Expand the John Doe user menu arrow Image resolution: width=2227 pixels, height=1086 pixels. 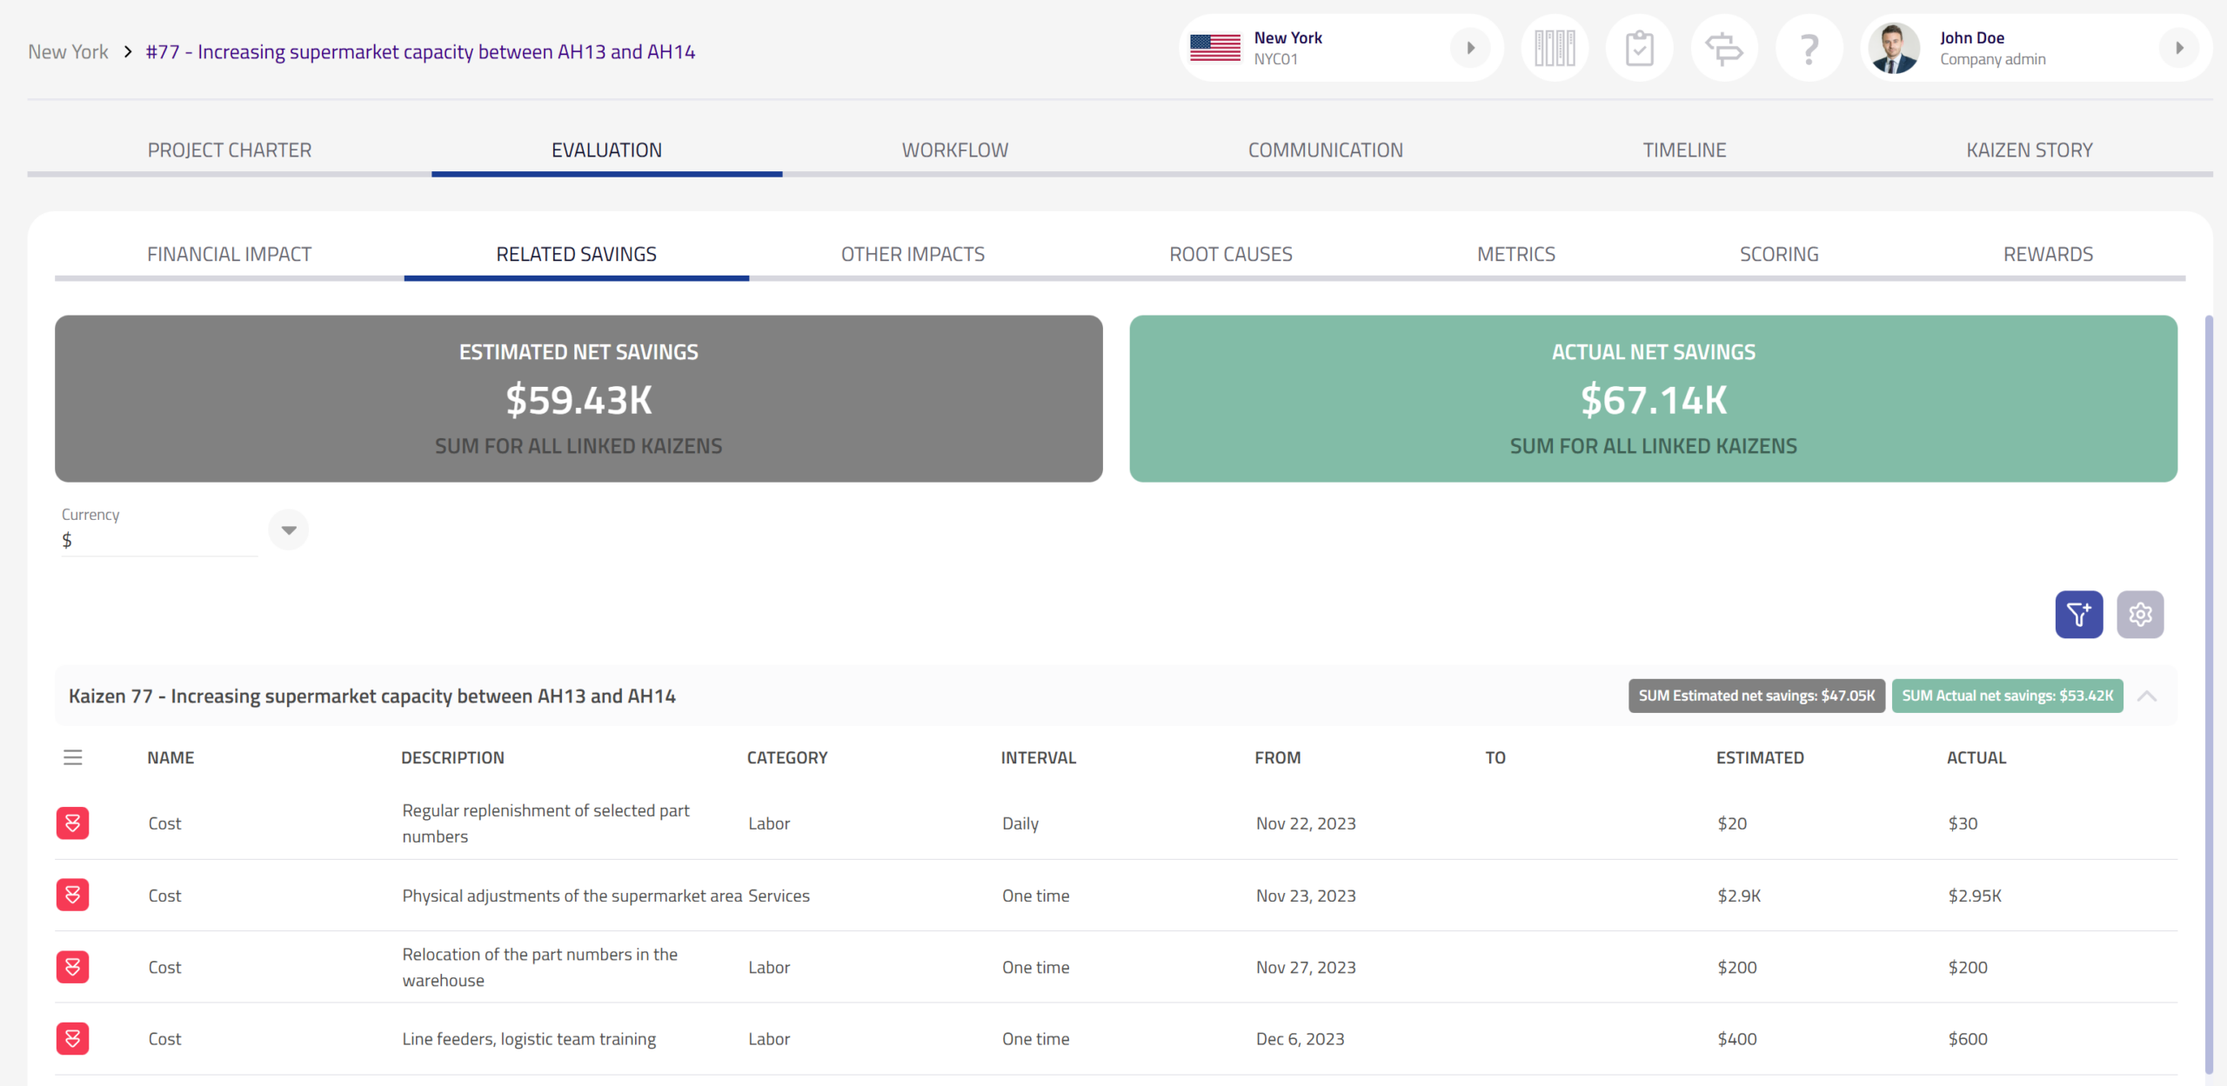point(2178,49)
